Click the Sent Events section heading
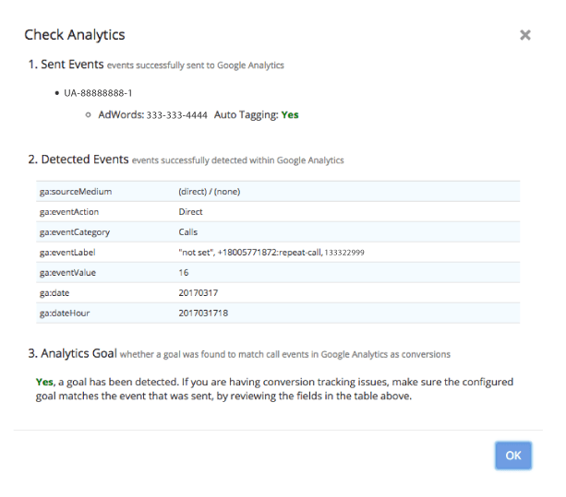Screen dimensions: 566x497 click(65, 65)
